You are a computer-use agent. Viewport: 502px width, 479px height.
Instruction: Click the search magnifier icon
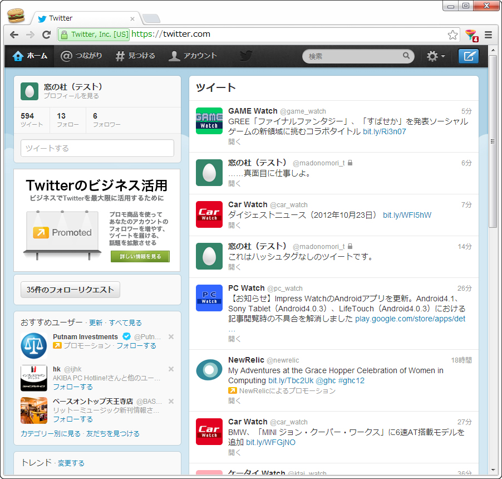coord(406,56)
